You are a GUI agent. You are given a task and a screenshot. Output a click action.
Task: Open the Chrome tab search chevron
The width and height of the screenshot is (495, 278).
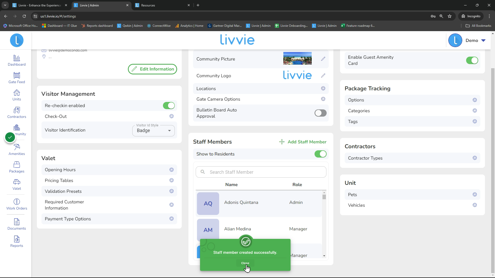5,5
